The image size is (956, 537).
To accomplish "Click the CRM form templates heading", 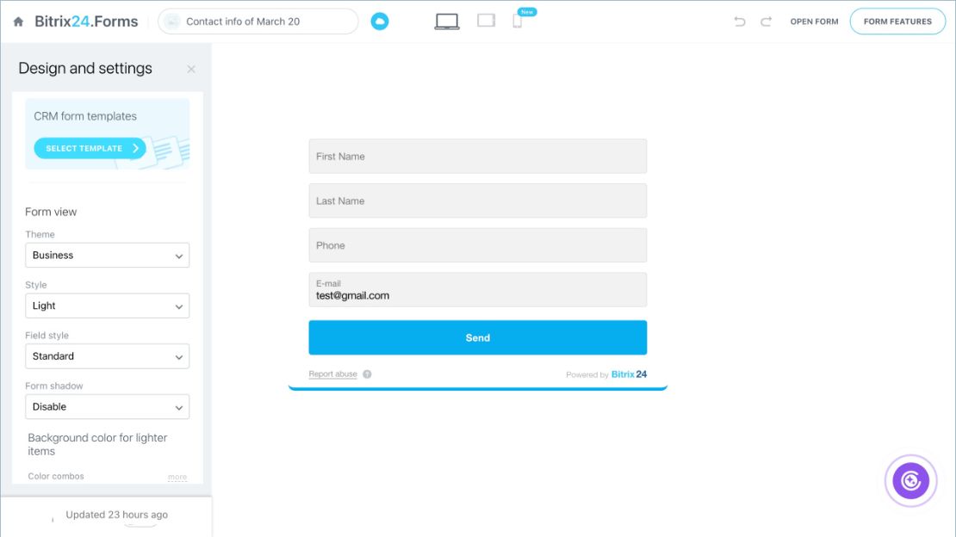I will coord(85,116).
